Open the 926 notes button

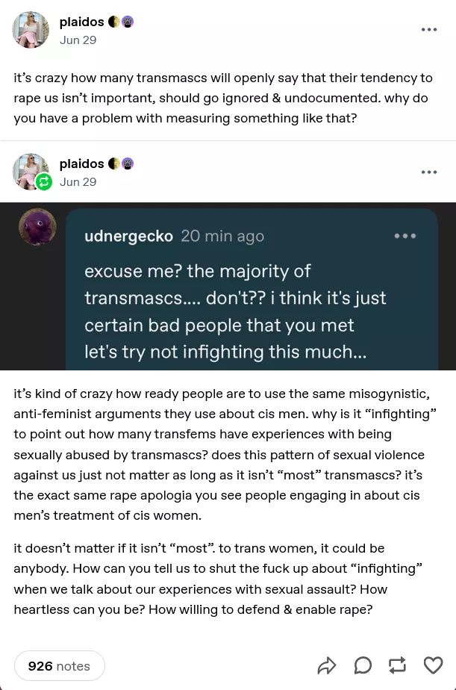(59, 666)
